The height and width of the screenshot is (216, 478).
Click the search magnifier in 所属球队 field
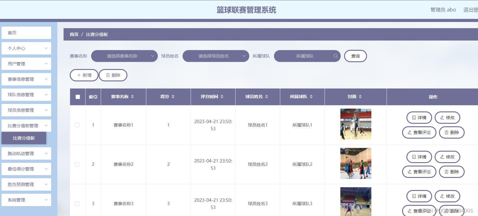(335, 56)
